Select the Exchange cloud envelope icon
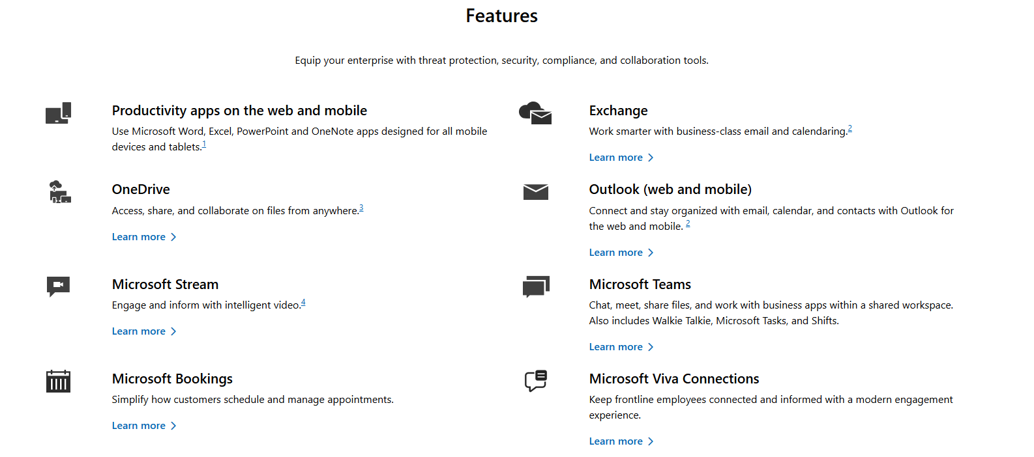 tap(535, 113)
